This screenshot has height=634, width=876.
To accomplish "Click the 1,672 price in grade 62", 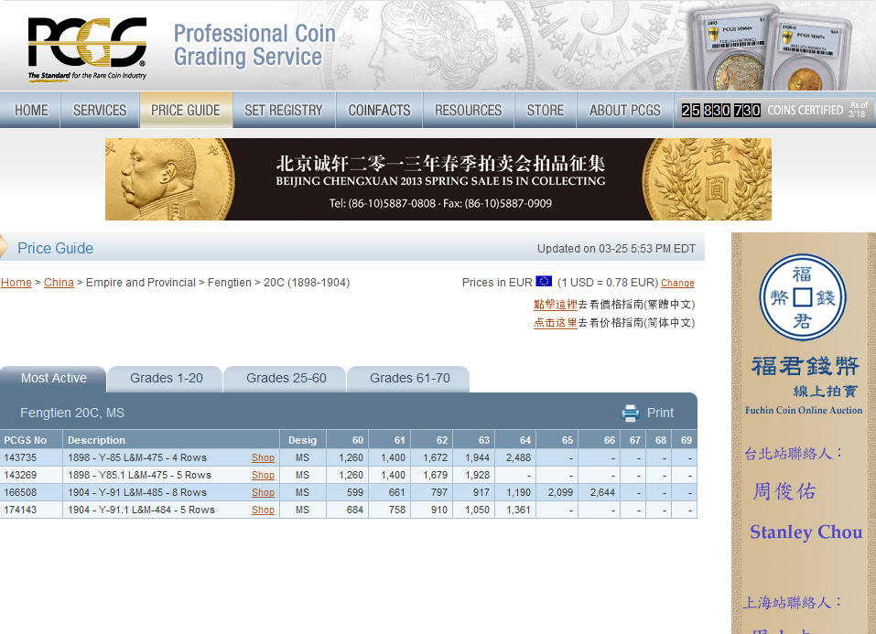I will click(435, 458).
